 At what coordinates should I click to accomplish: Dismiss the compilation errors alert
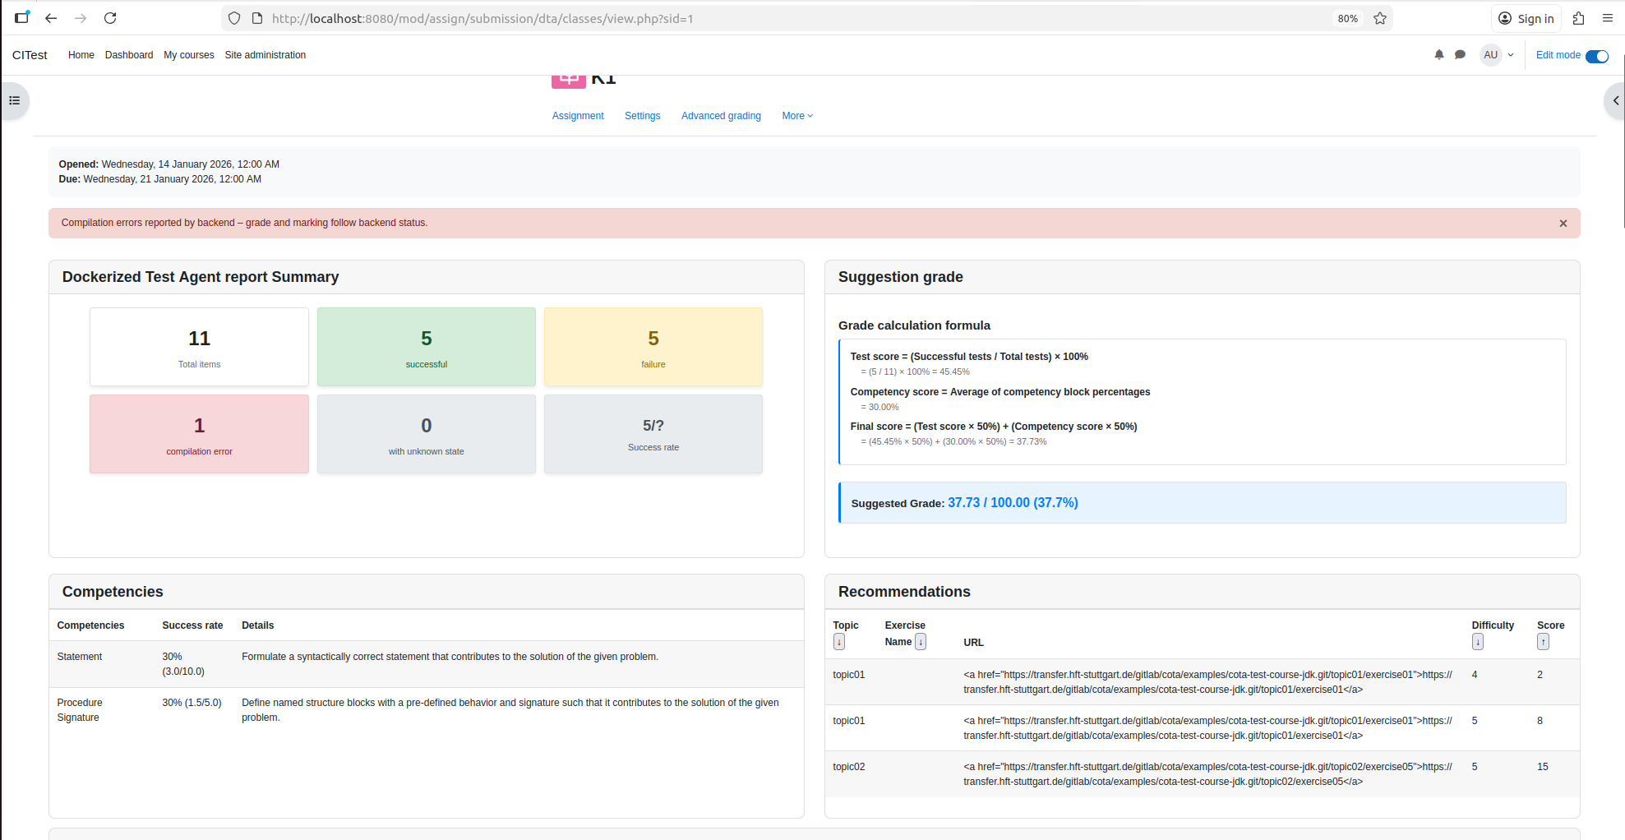point(1563,224)
